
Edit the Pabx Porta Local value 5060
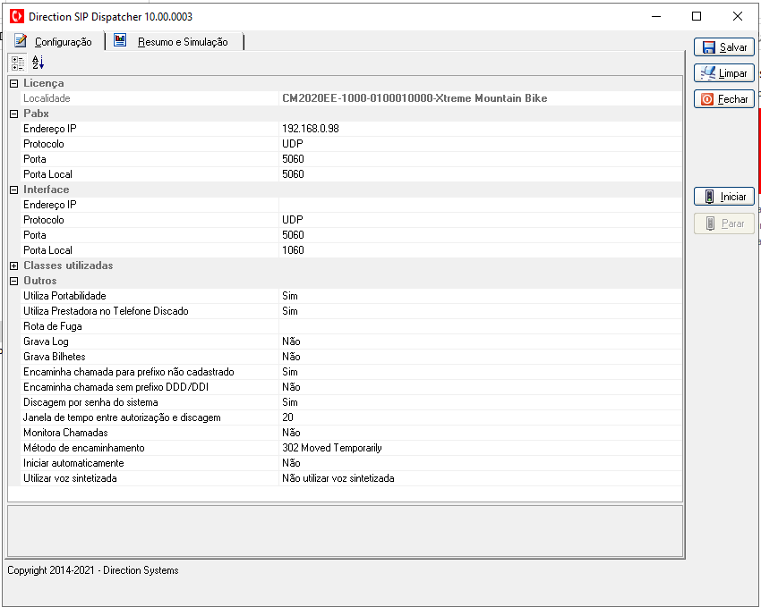pos(481,174)
